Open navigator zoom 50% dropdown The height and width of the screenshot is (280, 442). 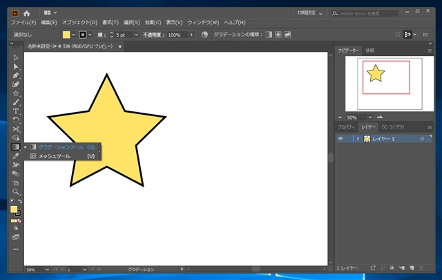[x=370, y=117]
